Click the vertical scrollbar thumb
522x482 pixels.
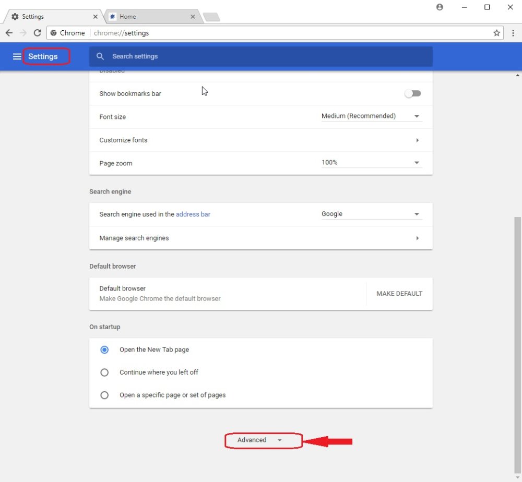tap(517, 344)
